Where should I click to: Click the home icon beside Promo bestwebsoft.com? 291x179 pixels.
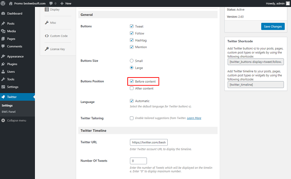click(11, 3)
